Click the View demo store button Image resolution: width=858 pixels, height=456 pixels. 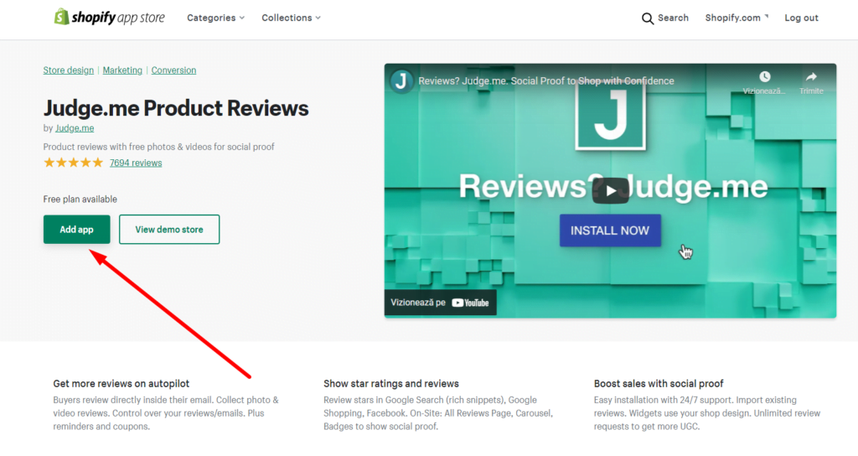pyautogui.click(x=169, y=230)
